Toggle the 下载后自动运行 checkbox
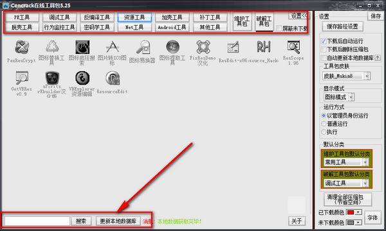The height and width of the screenshot is (231, 386). [x=324, y=41]
